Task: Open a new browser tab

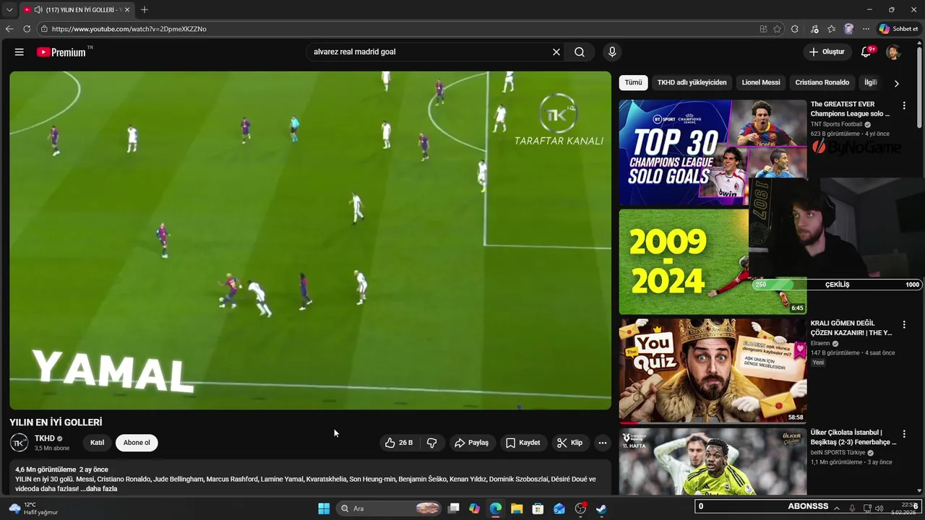Action: [145, 9]
